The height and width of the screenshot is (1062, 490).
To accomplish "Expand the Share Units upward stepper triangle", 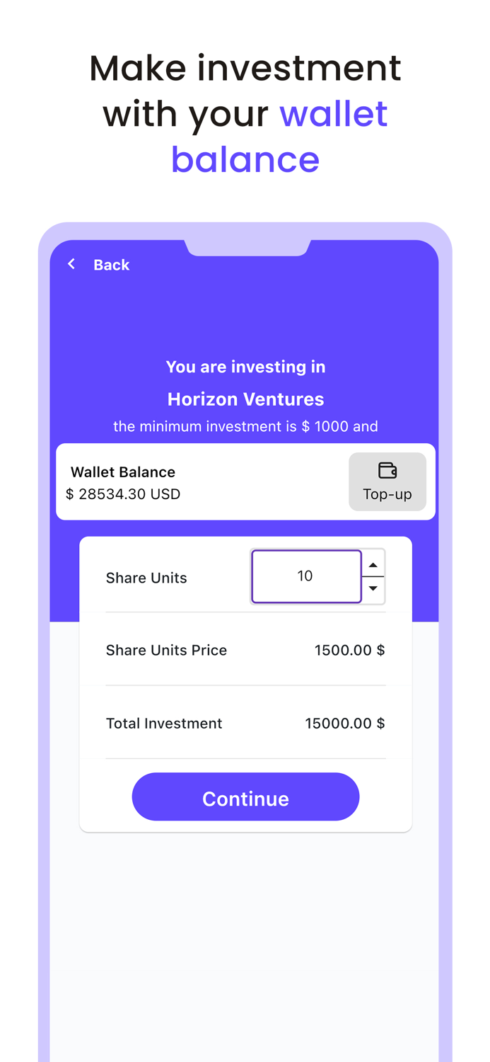I will (x=373, y=564).
